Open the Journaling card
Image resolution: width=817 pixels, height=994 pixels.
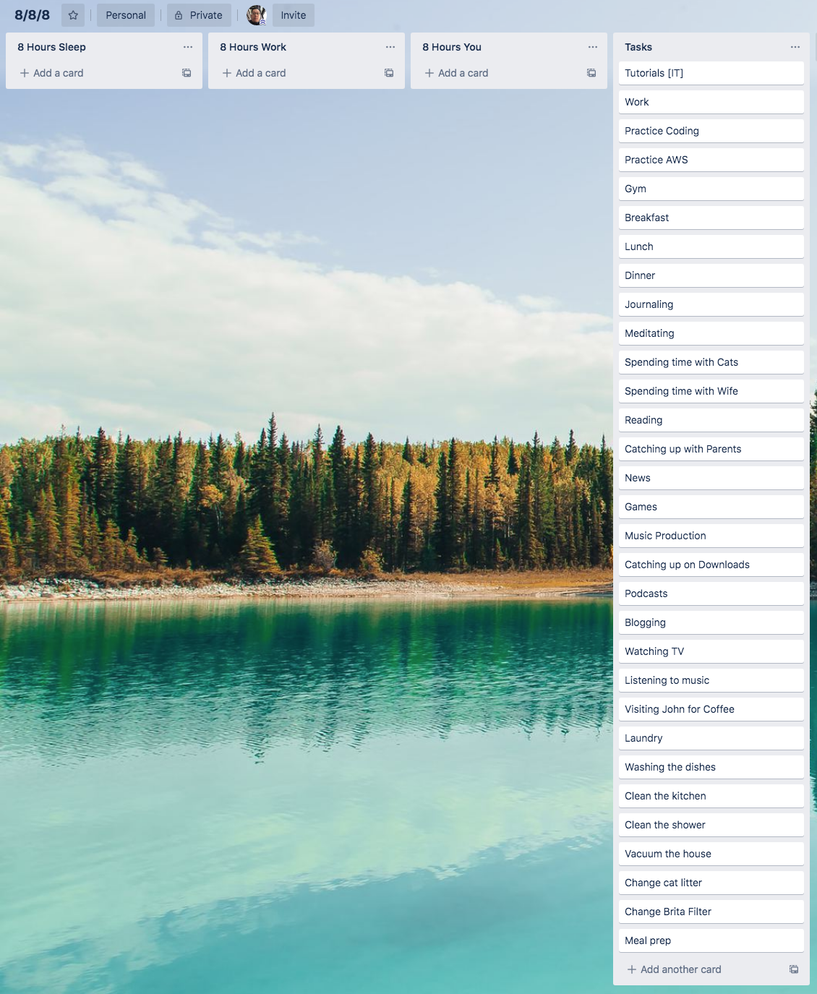tap(711, 304)
